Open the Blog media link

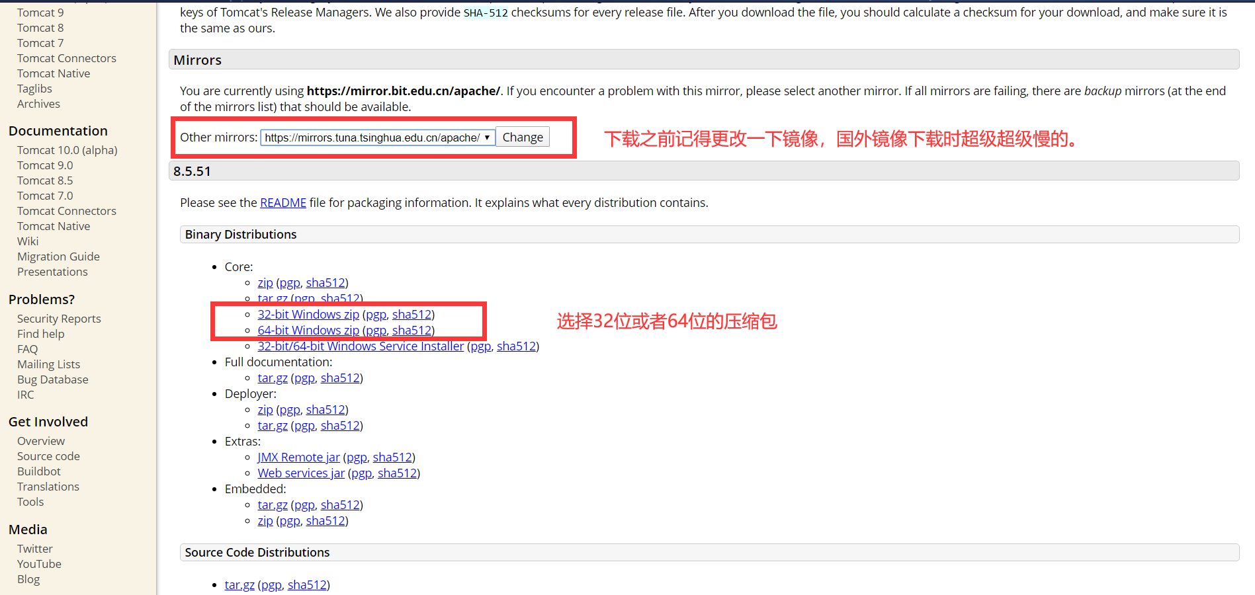click(x=28, y=579)
